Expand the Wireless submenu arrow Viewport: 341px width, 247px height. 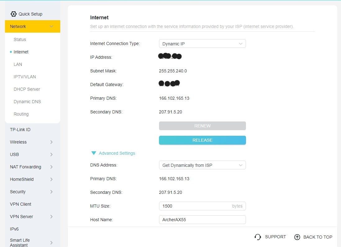click(x=51, y=142)
